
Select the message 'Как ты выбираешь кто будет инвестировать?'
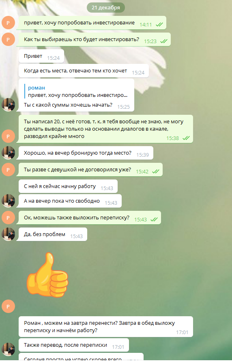(x=95, y=39)
